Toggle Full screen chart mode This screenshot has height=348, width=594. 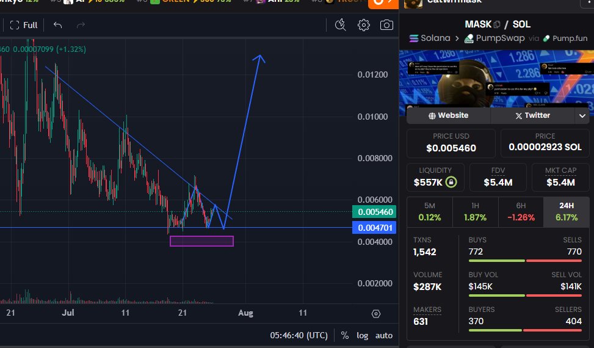click(23, 26)
